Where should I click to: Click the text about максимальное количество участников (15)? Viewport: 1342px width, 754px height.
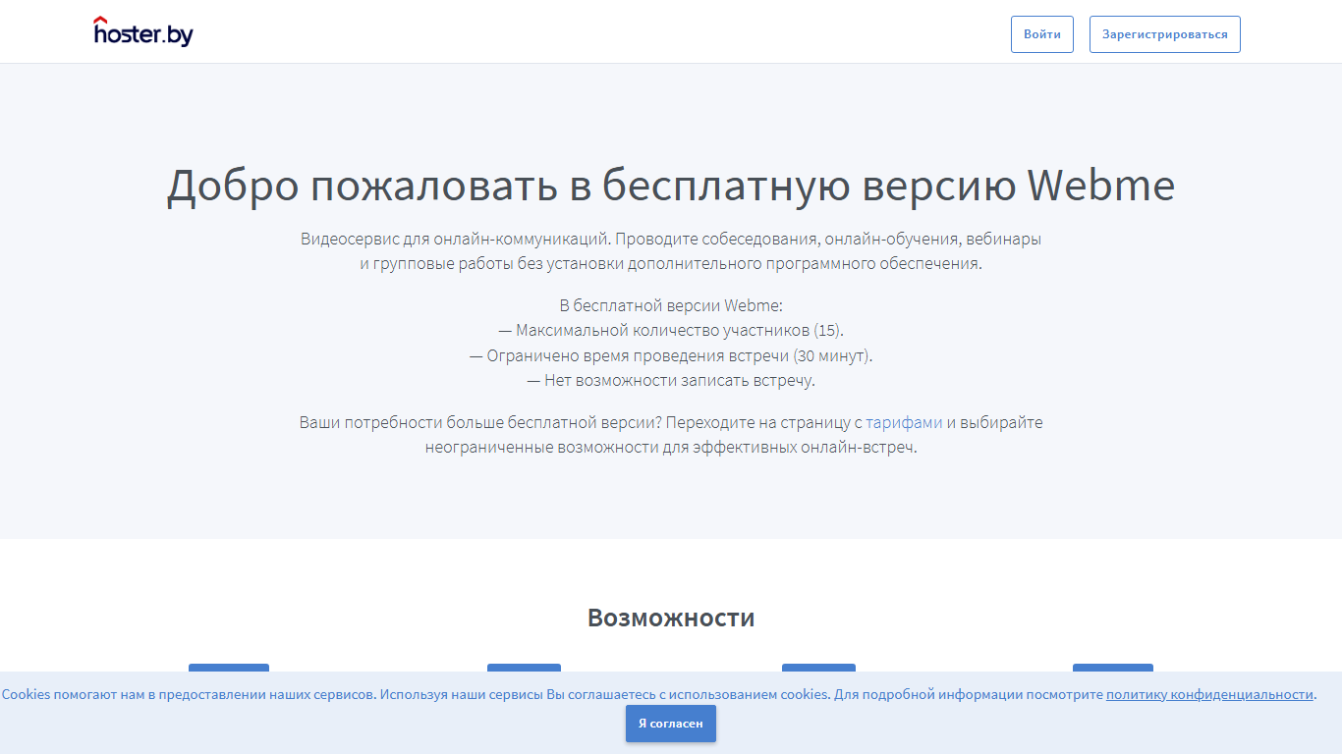(671, 330)
